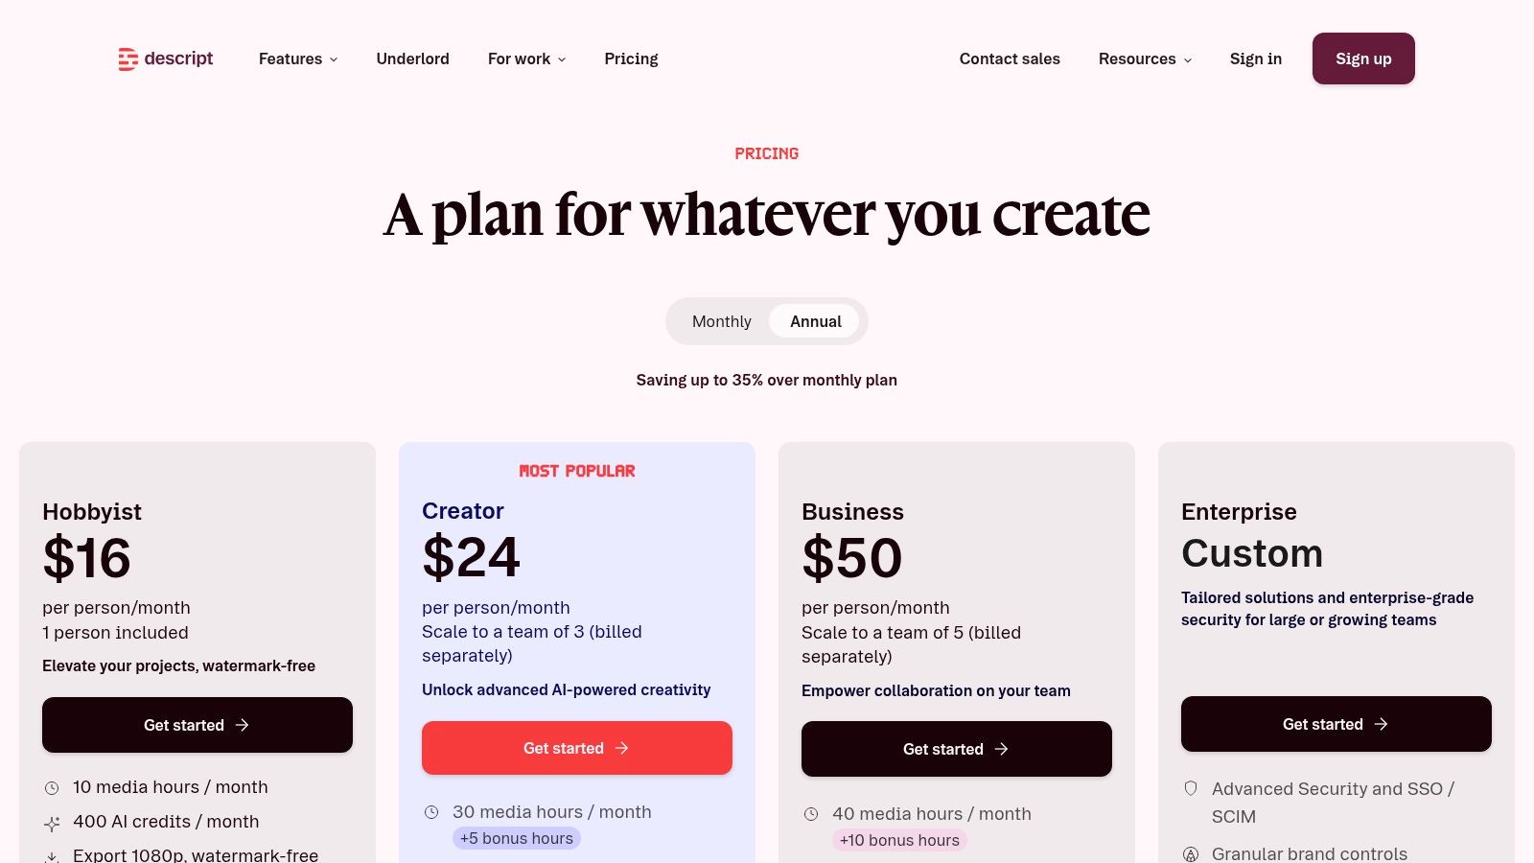Viewport: 1534px width, 863px height.
Task: Click the export download icon next to Export 1080p
Action: tap(51, 855)
